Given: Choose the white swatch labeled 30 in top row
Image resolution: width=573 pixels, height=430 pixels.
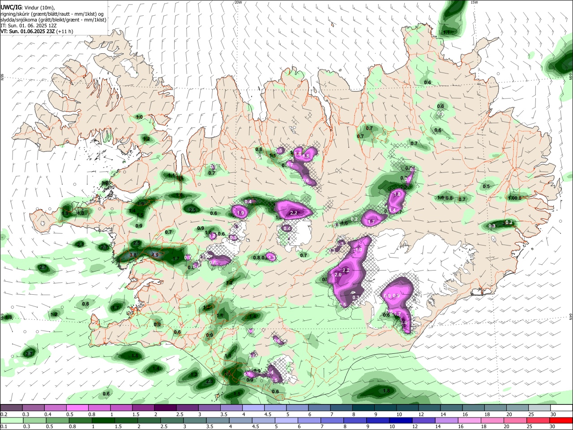Looking at the screenshot, I should click(x=561, y=408).
